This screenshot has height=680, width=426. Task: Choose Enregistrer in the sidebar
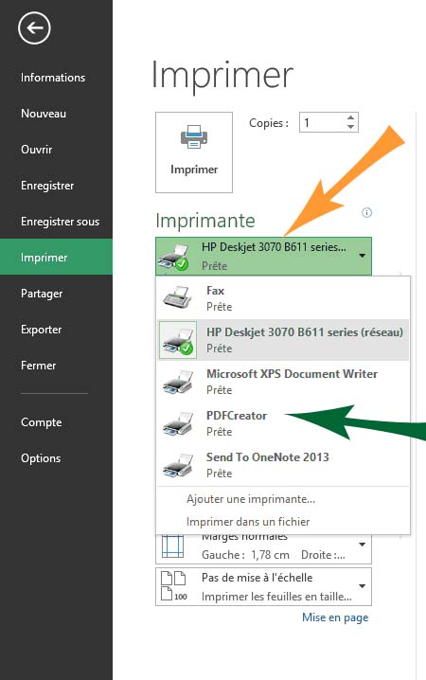47,186
